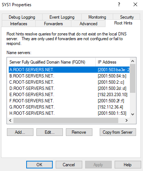Click the list's scroll down arrow
This screenshot has height=171, width=143.
point(132,114)
